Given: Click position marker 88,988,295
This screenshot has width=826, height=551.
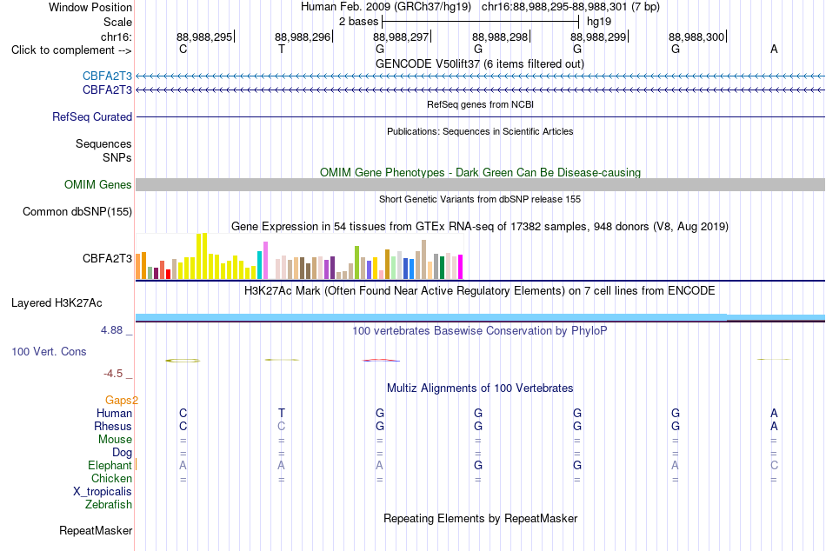Looking at the screenshot, I should (x=204, y=37).
